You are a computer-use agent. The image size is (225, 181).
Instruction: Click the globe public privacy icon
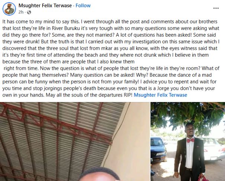point(29,12)
